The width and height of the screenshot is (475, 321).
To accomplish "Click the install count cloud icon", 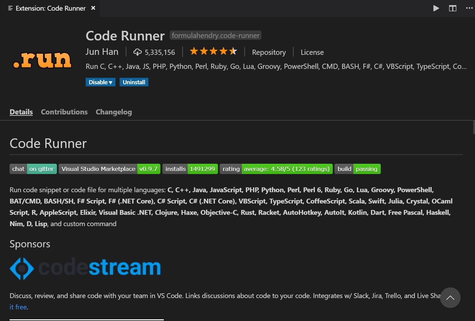I will tap(137, 52).
